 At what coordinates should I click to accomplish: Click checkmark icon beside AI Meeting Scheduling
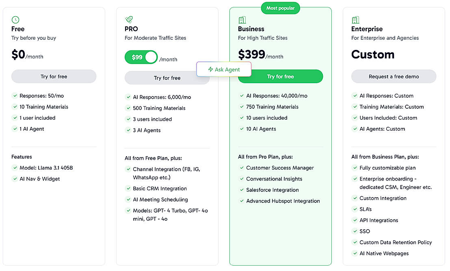(x=128, y=200)
